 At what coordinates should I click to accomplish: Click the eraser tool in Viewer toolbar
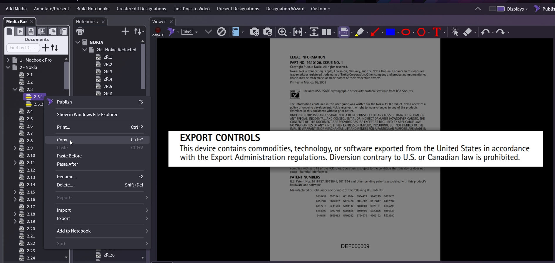coord(467,32)
